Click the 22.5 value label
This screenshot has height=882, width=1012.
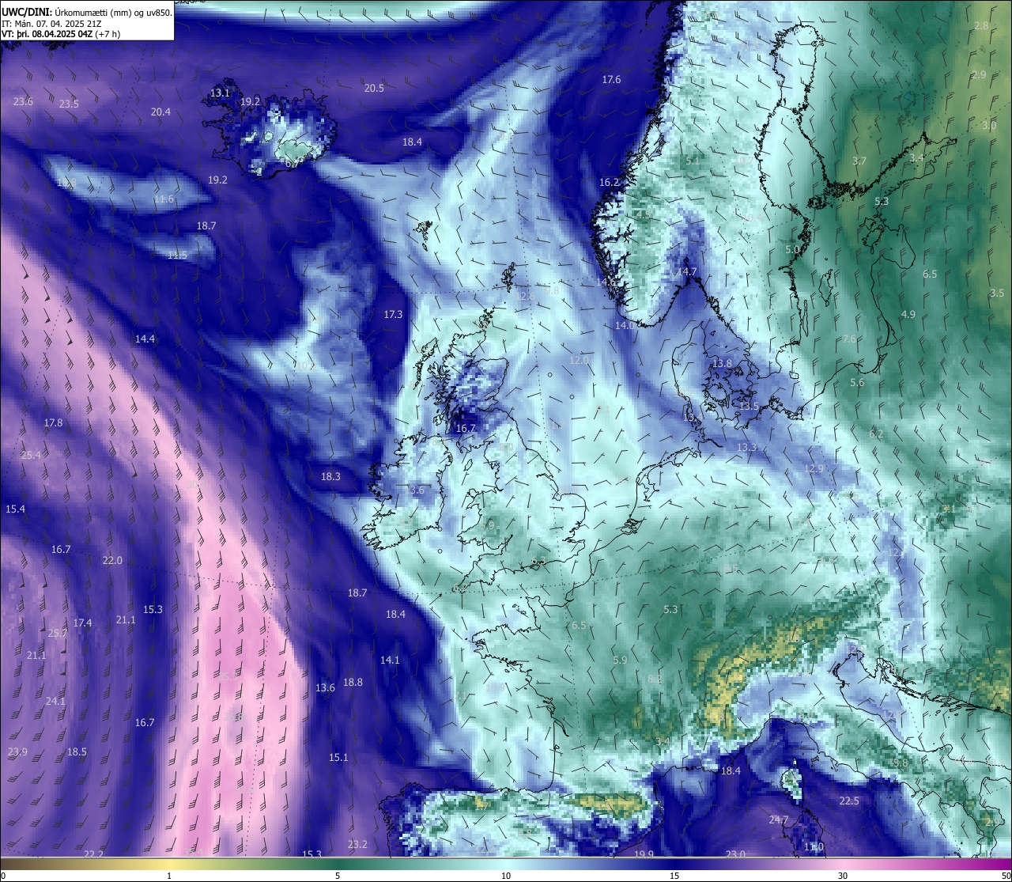[x=849, y=801]
